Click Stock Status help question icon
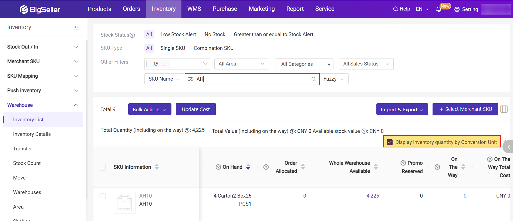 pyautogui.click(x=132, y=35)
